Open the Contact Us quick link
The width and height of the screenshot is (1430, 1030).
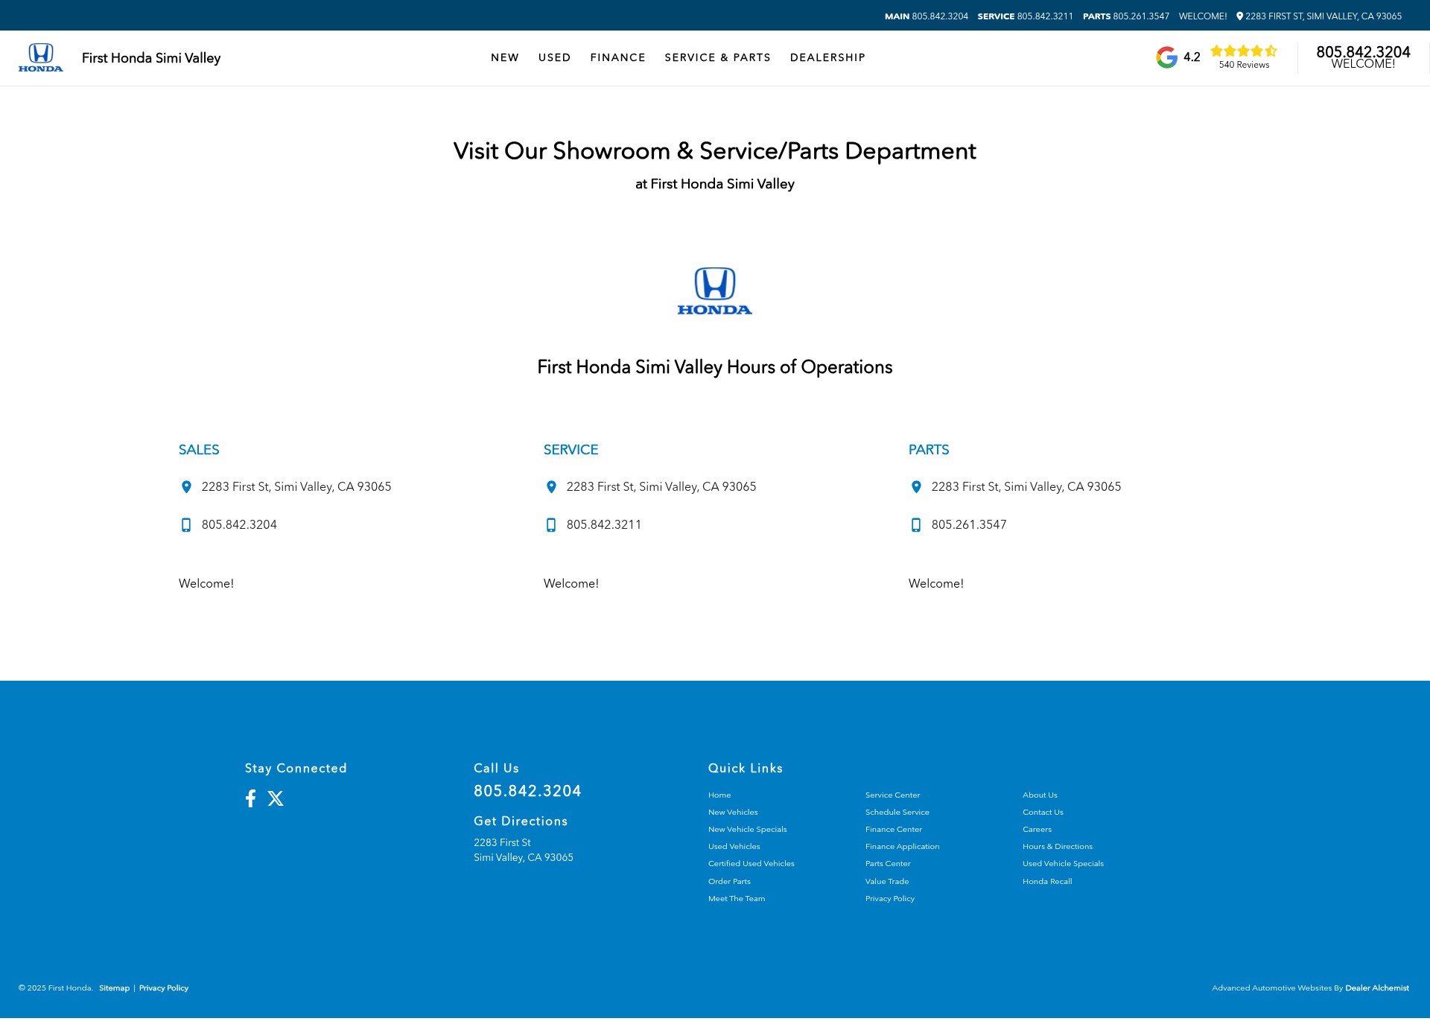[1043, 813]
